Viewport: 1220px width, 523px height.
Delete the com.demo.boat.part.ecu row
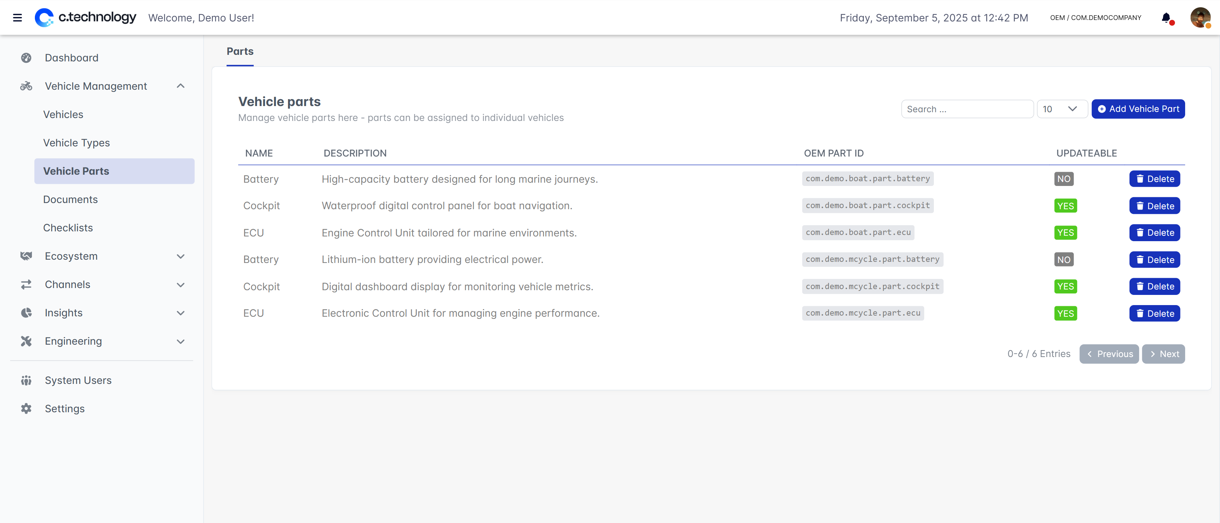(x=1154, y=232)
